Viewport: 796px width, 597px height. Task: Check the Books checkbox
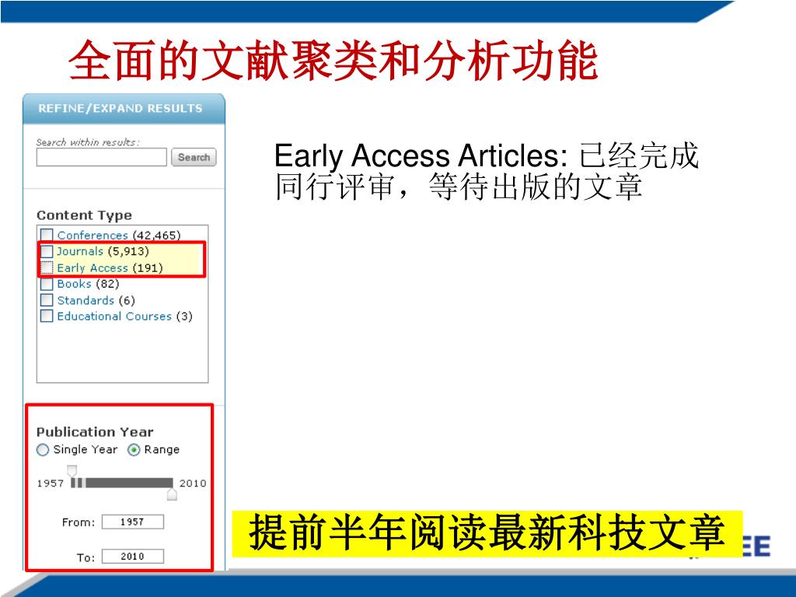47,284
